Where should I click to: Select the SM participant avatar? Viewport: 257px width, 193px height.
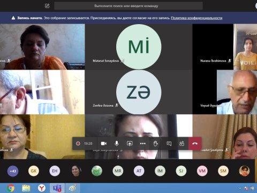pos(223,171)
